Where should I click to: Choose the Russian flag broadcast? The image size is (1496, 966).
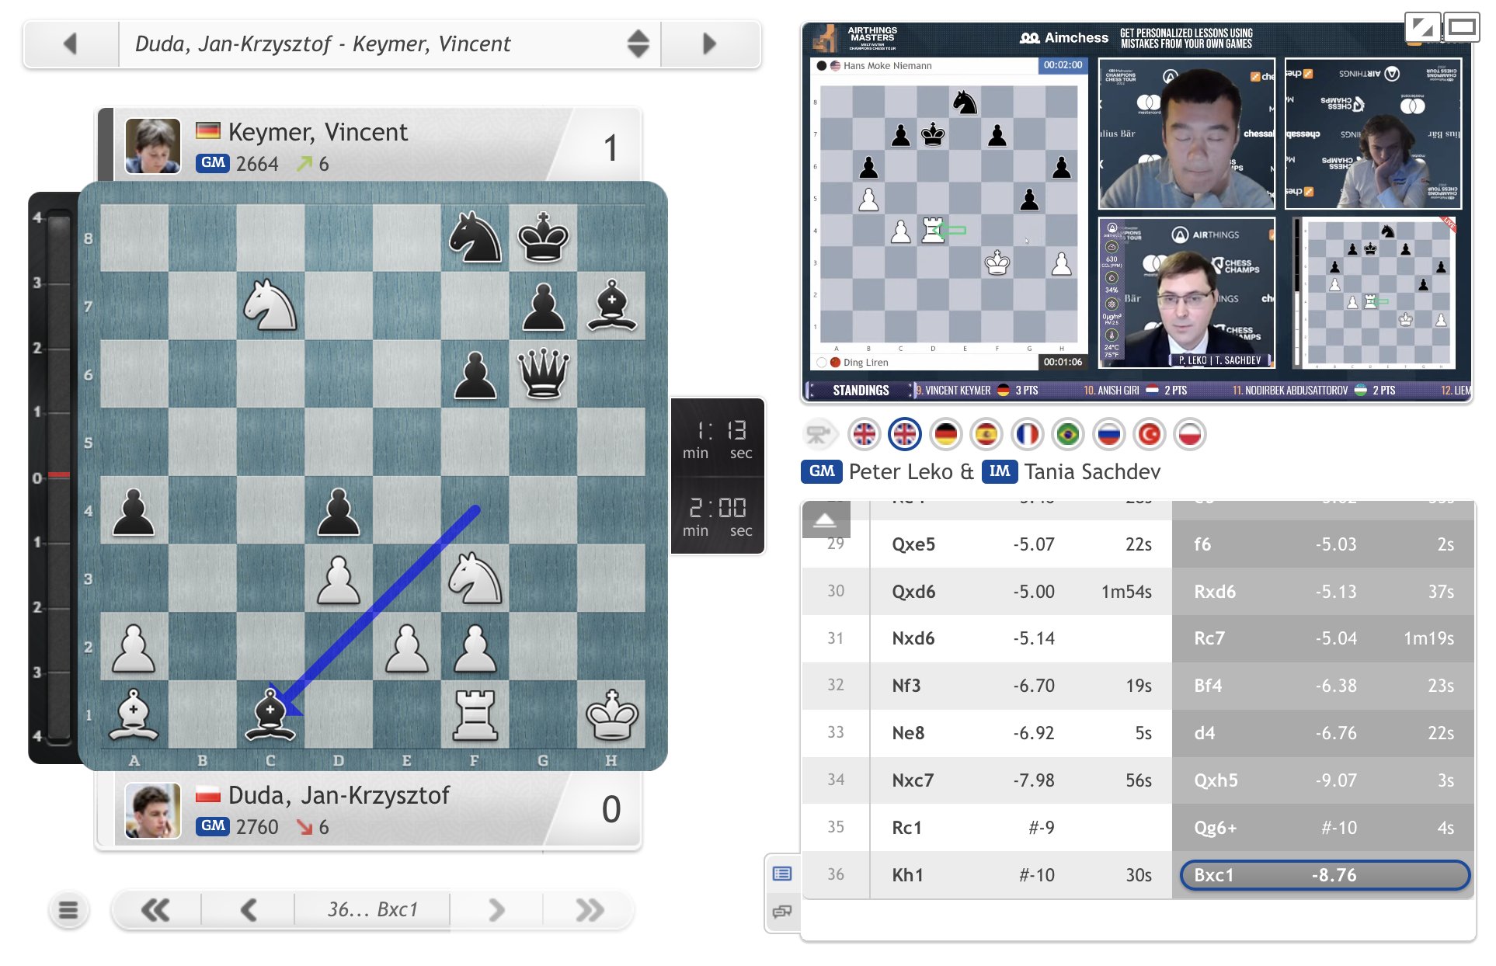point(1108,434)
